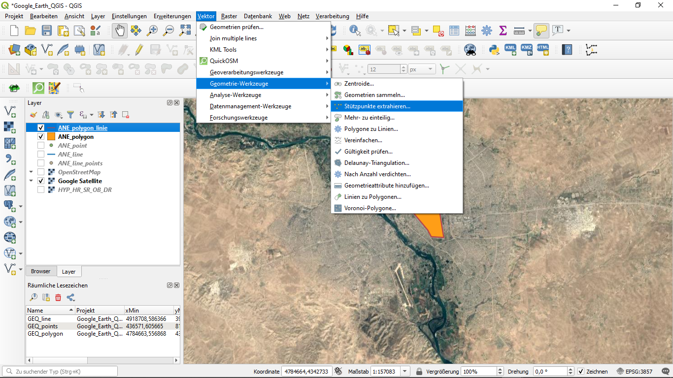Click the Toggle Editing pencil icon
673x378 pixels.
139,49
